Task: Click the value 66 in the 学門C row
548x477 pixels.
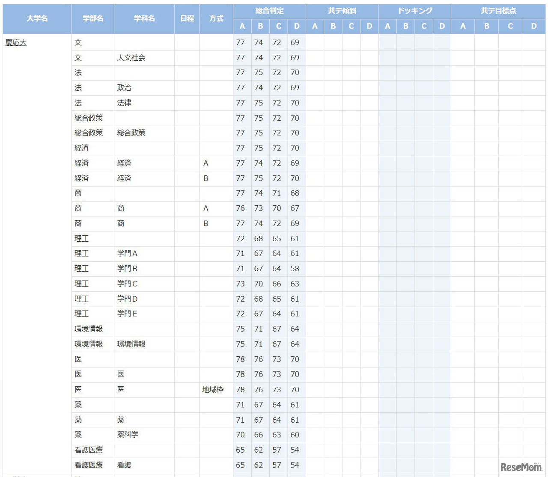Action: [277, 284]
